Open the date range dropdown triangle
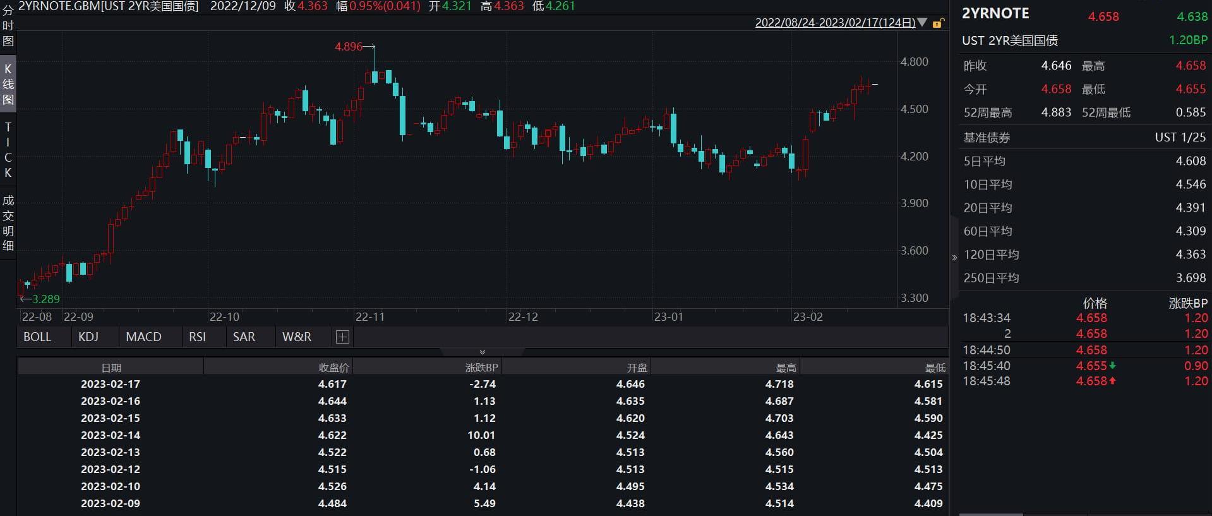Viewport: 1212px width, 516px height. click(x=922, y=23)
